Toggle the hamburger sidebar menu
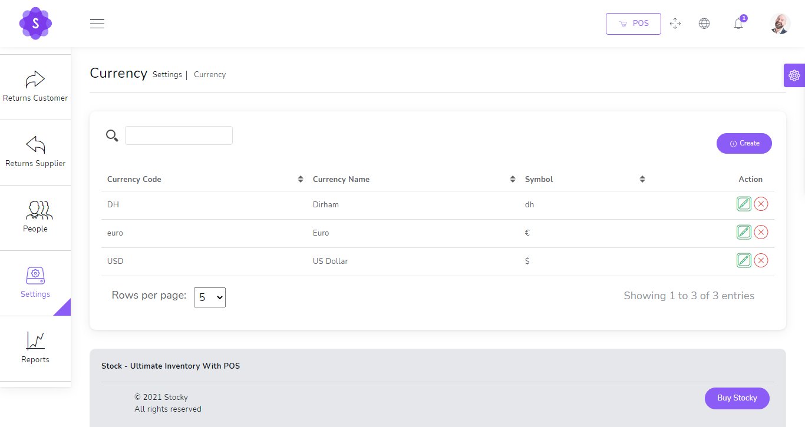The image size is (805, 427). pyautogui.click(x=97, y=24)
